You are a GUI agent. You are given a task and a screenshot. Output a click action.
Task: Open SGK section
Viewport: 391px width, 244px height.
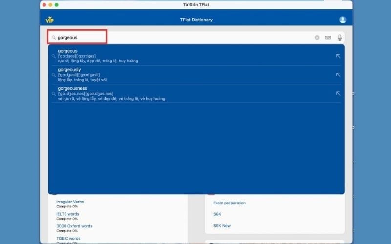coord(217,214)
